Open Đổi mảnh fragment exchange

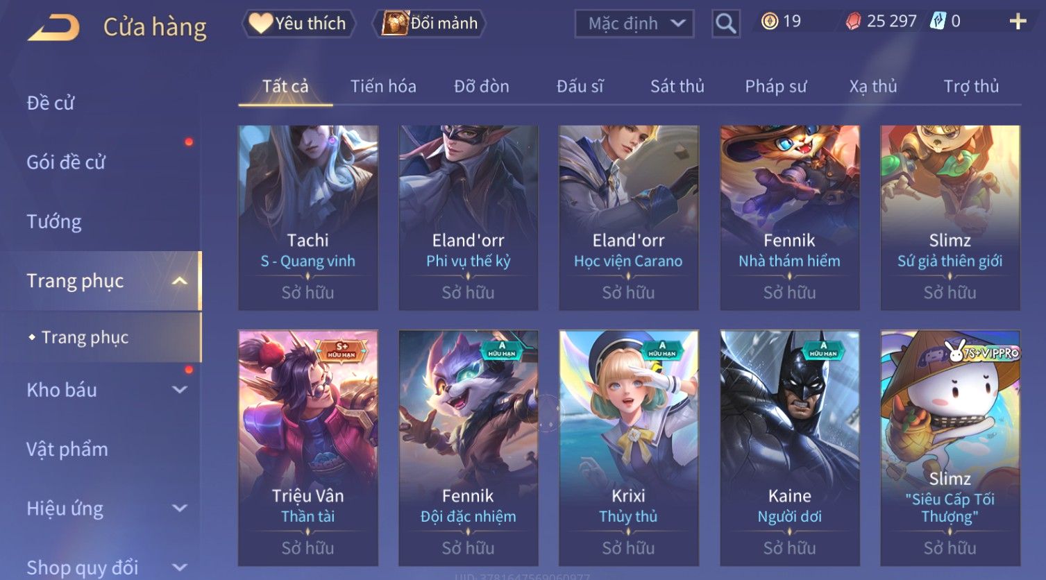click(x=429, y=24)
